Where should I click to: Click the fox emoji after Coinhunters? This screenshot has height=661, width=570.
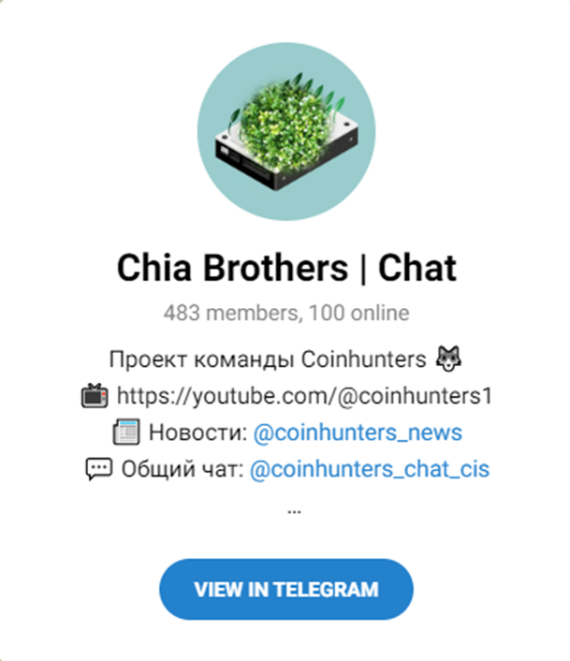click(x=448, y=359)
